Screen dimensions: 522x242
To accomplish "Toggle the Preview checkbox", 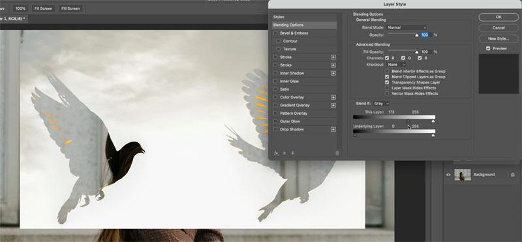I will coord(488,48).
